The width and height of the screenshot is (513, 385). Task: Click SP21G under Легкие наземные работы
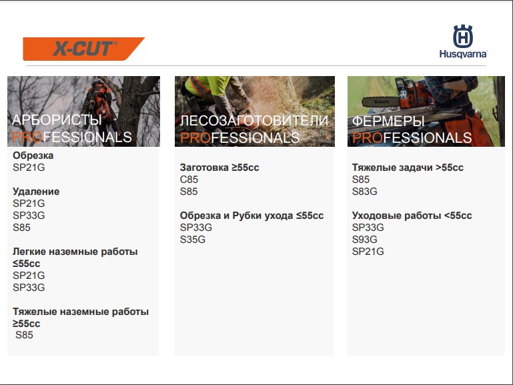29,276
